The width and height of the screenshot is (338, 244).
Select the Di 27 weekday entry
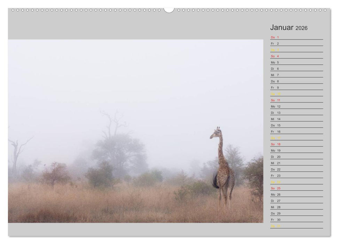click(274, 201)
